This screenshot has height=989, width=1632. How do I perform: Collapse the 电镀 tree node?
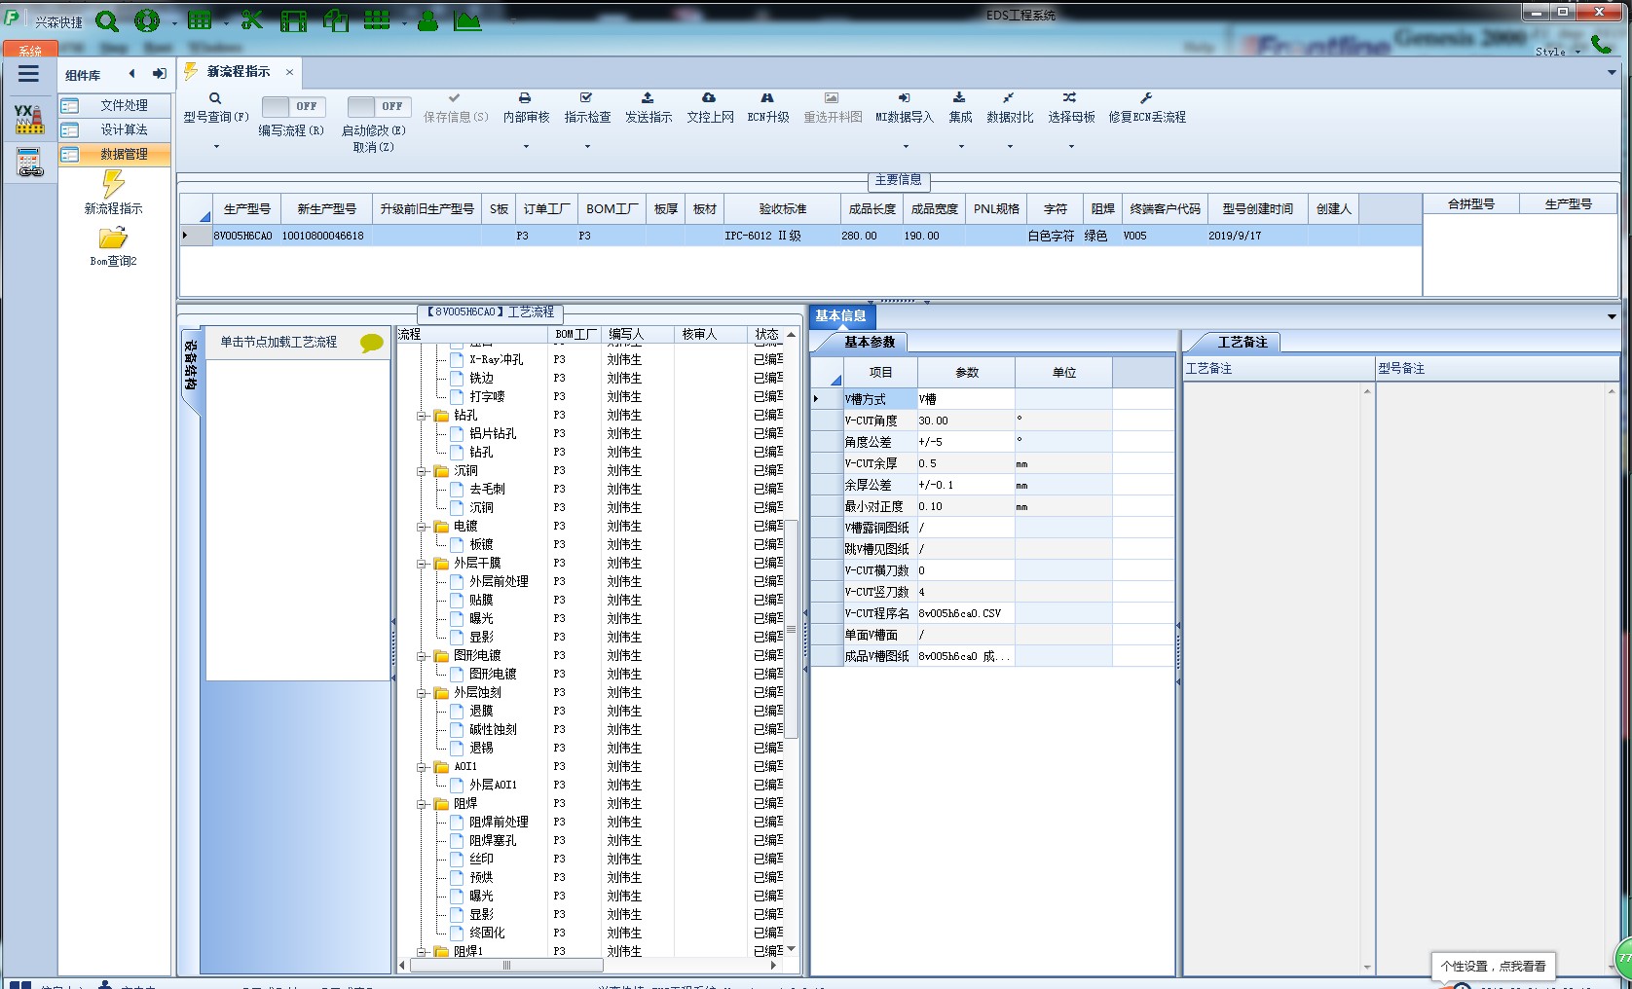click(x=423, y=527)
